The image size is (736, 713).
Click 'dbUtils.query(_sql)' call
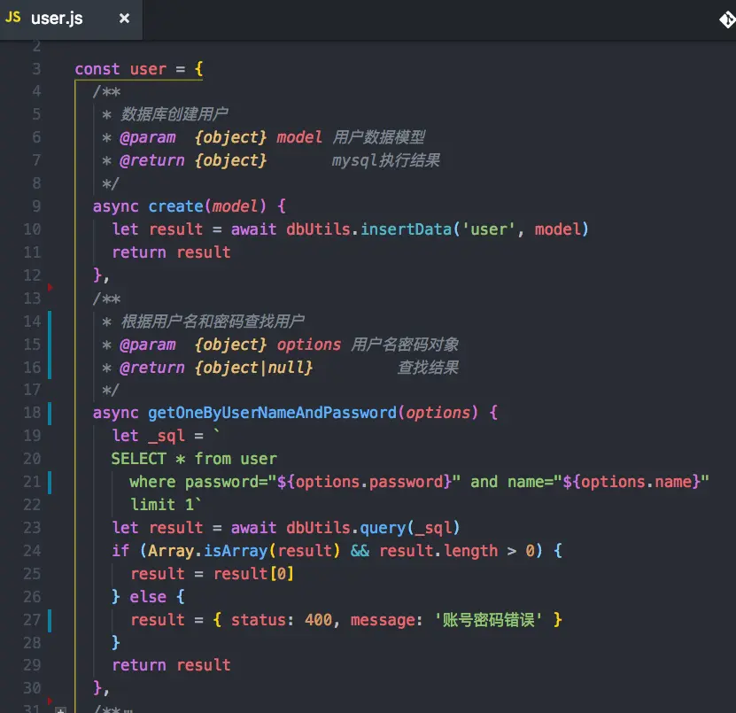tap(373, 528)
